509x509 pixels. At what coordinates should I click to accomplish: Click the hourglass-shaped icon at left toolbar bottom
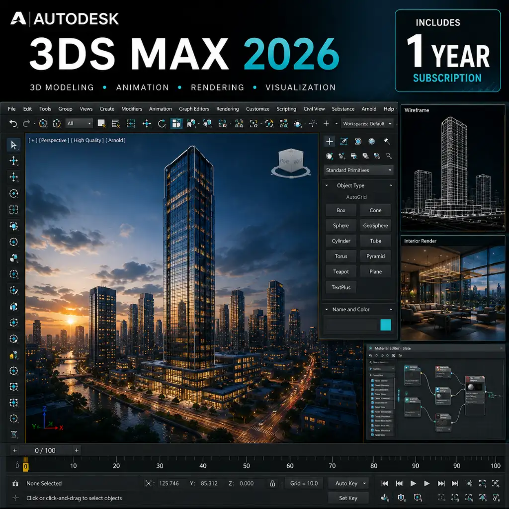pyautogui.click(x=13, y=434)
